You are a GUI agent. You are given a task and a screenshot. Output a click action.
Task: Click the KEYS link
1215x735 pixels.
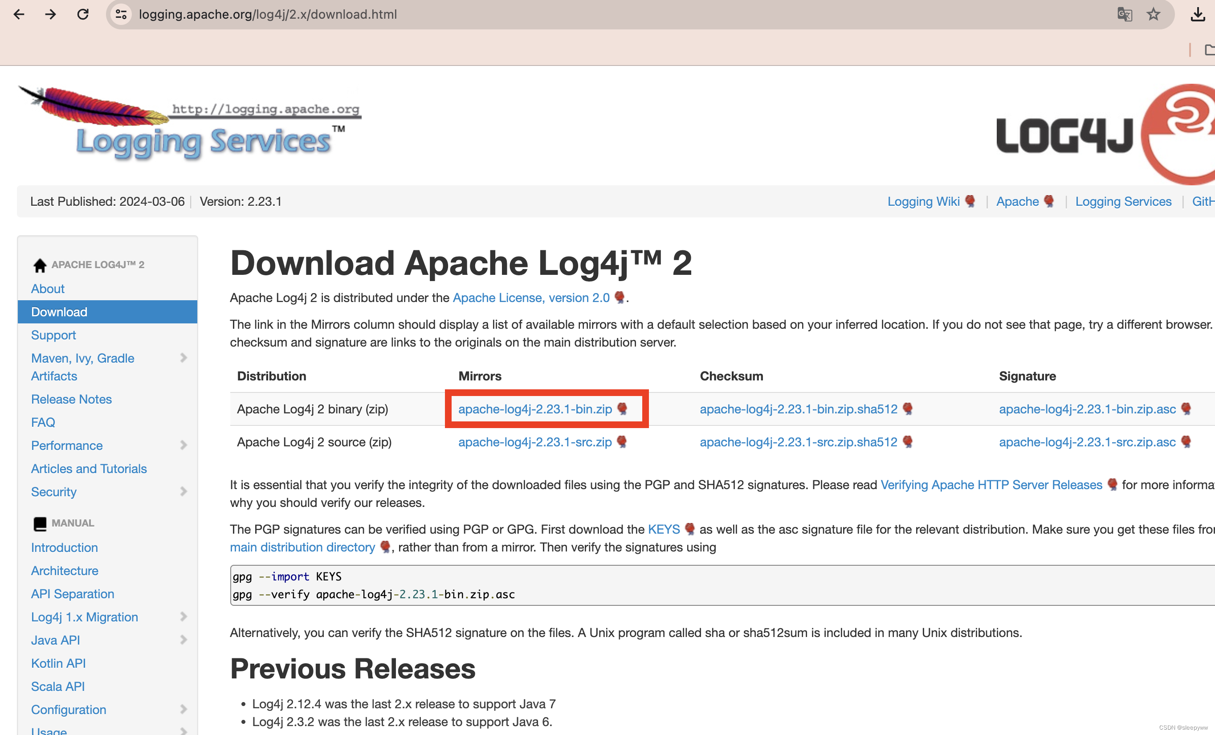[664, 529]
